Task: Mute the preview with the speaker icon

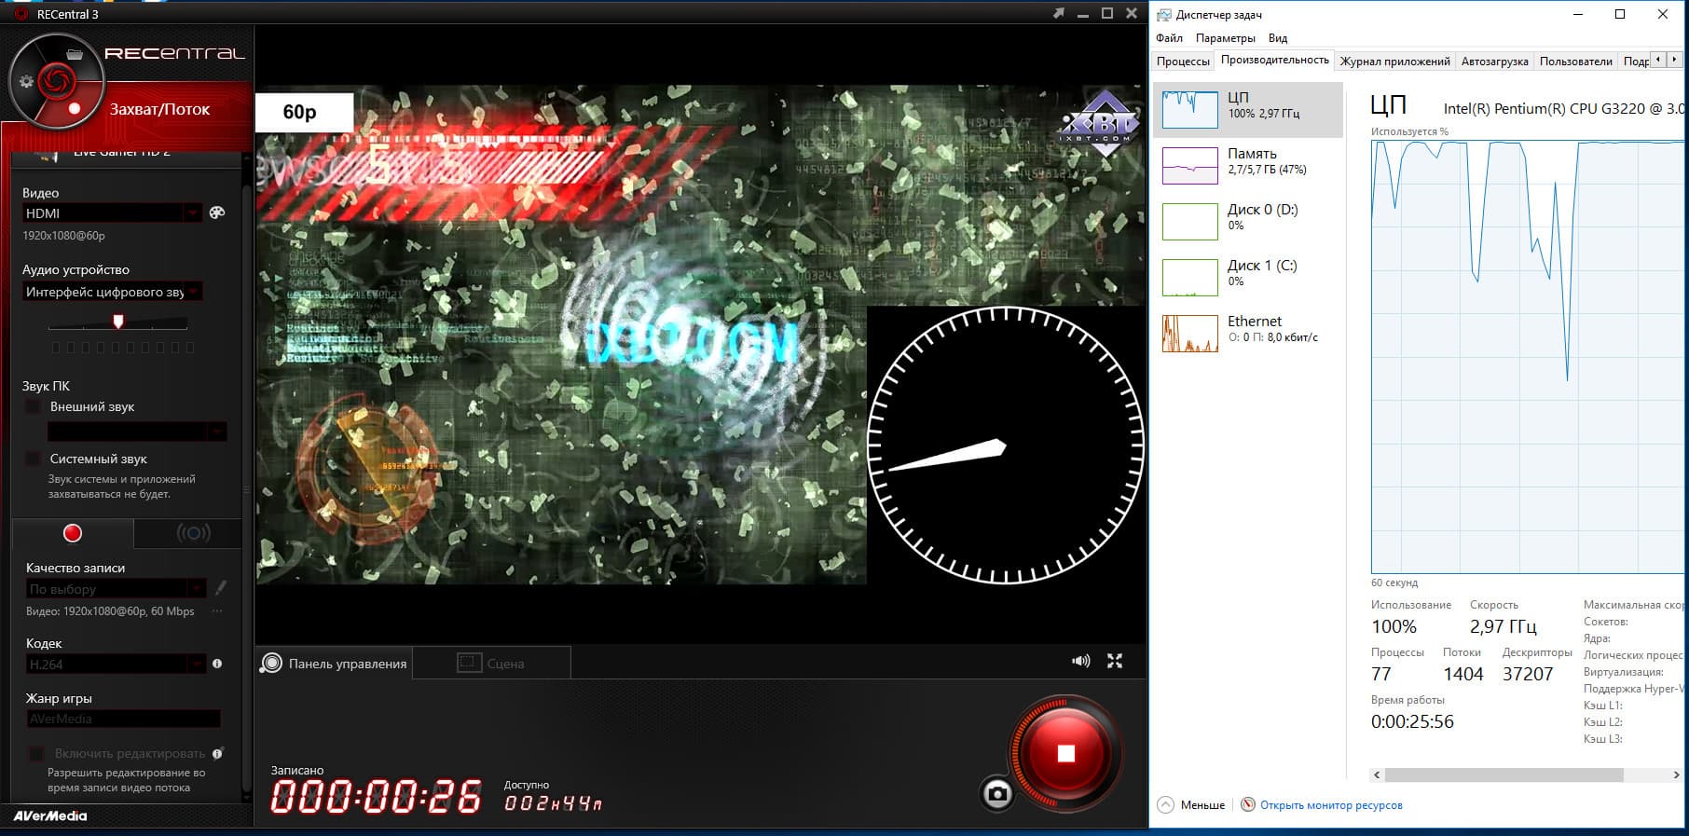Action: [x=1080, y=661]
